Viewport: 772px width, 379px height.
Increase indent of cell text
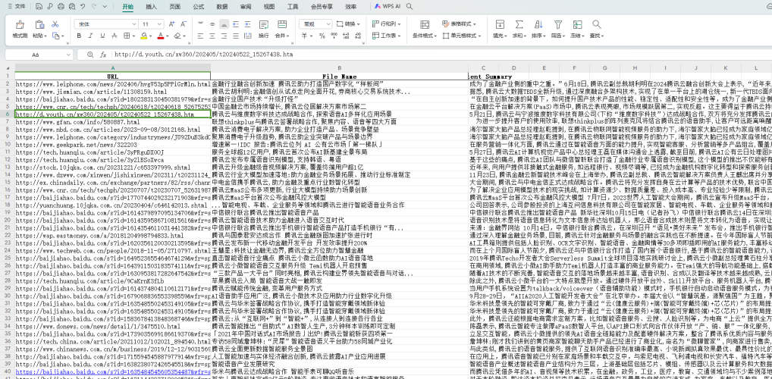pyautogui.click(x=248, y=23)
